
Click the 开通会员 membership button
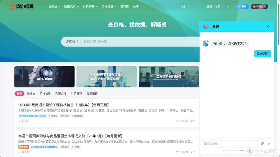pos(259,6)
